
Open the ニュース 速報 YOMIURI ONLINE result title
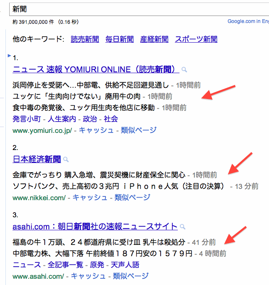coord(96,69)
